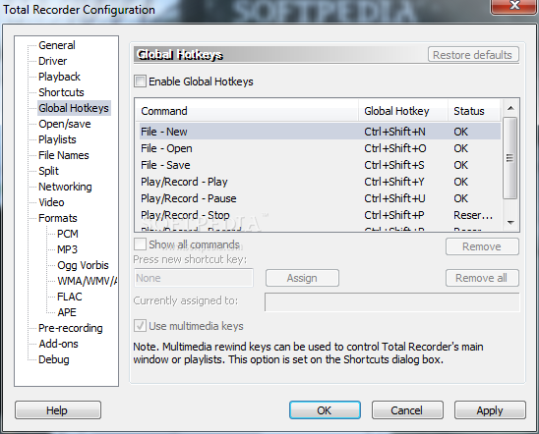Open General settings in the tree

pos(57,45)
